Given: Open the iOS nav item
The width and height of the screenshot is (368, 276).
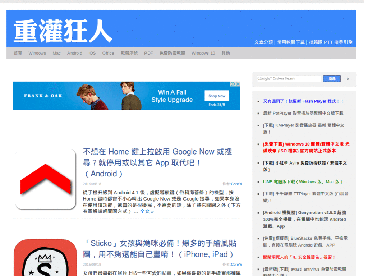Looking at the screenshot, I should [92, 53].
